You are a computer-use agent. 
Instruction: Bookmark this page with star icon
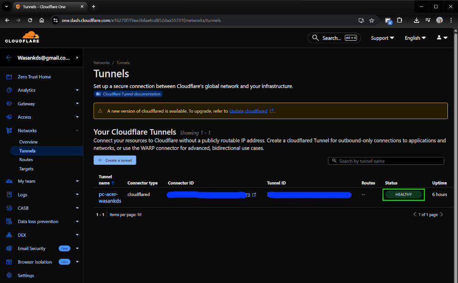click(371, 20)
